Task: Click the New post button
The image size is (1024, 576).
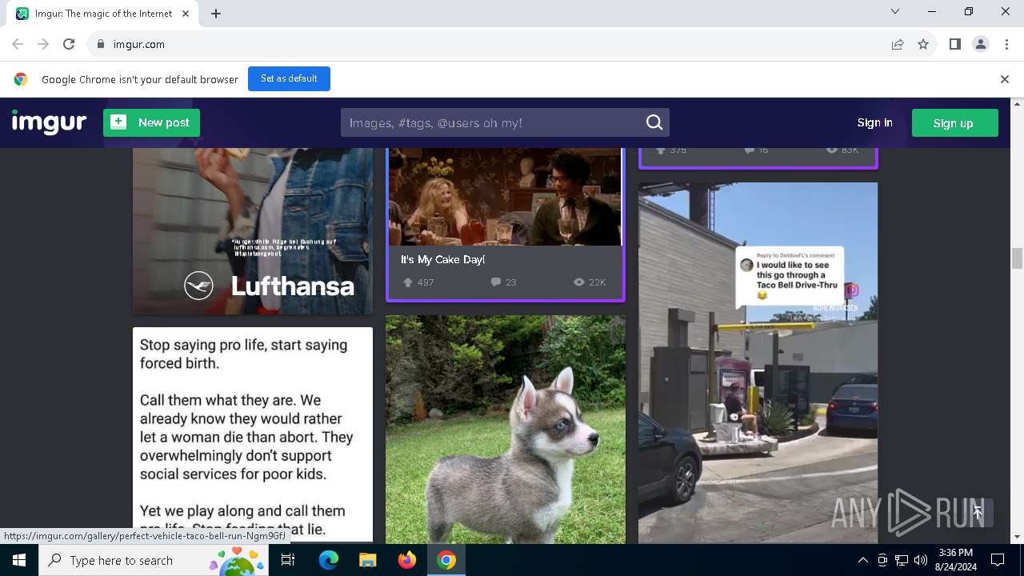Action: (x=151, y=122)
